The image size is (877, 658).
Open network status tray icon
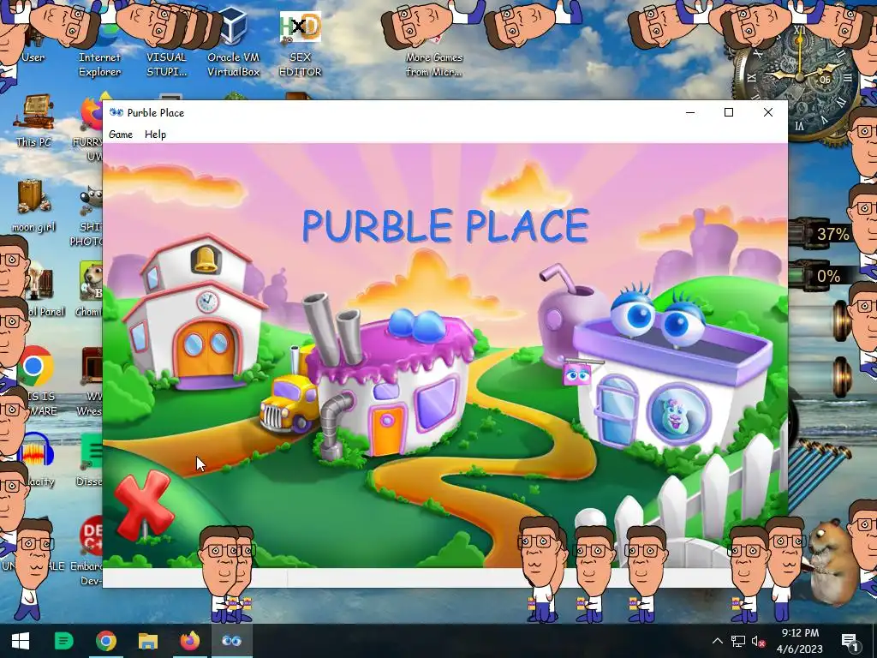point(738,641)
